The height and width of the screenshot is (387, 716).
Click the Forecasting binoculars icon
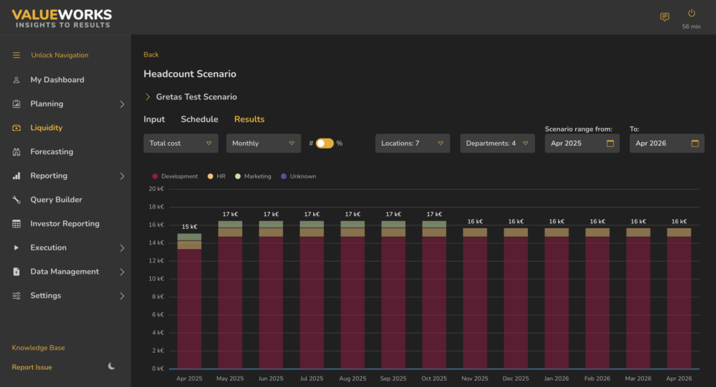16,152
